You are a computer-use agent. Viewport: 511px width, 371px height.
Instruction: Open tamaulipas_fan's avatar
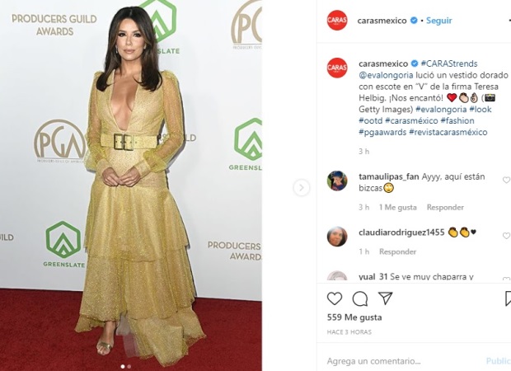(337, 181)
